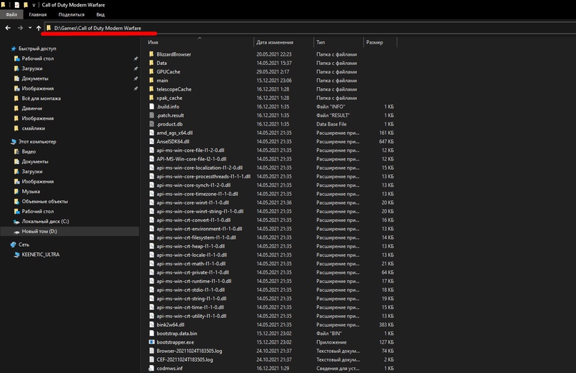The height and width of the screenshot is (373, 576).
Task: Go up one folder level arrow
Action: (x=39, y=28)
